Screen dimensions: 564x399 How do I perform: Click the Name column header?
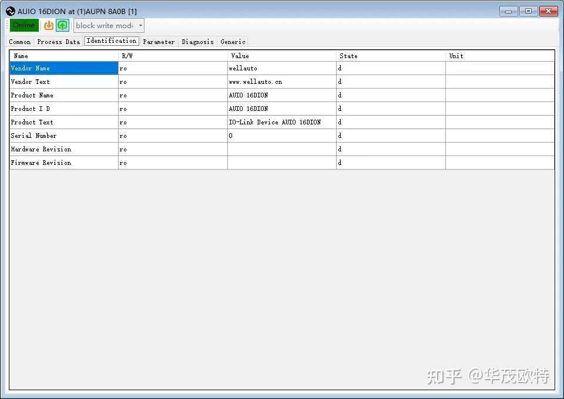pos(20,56)
